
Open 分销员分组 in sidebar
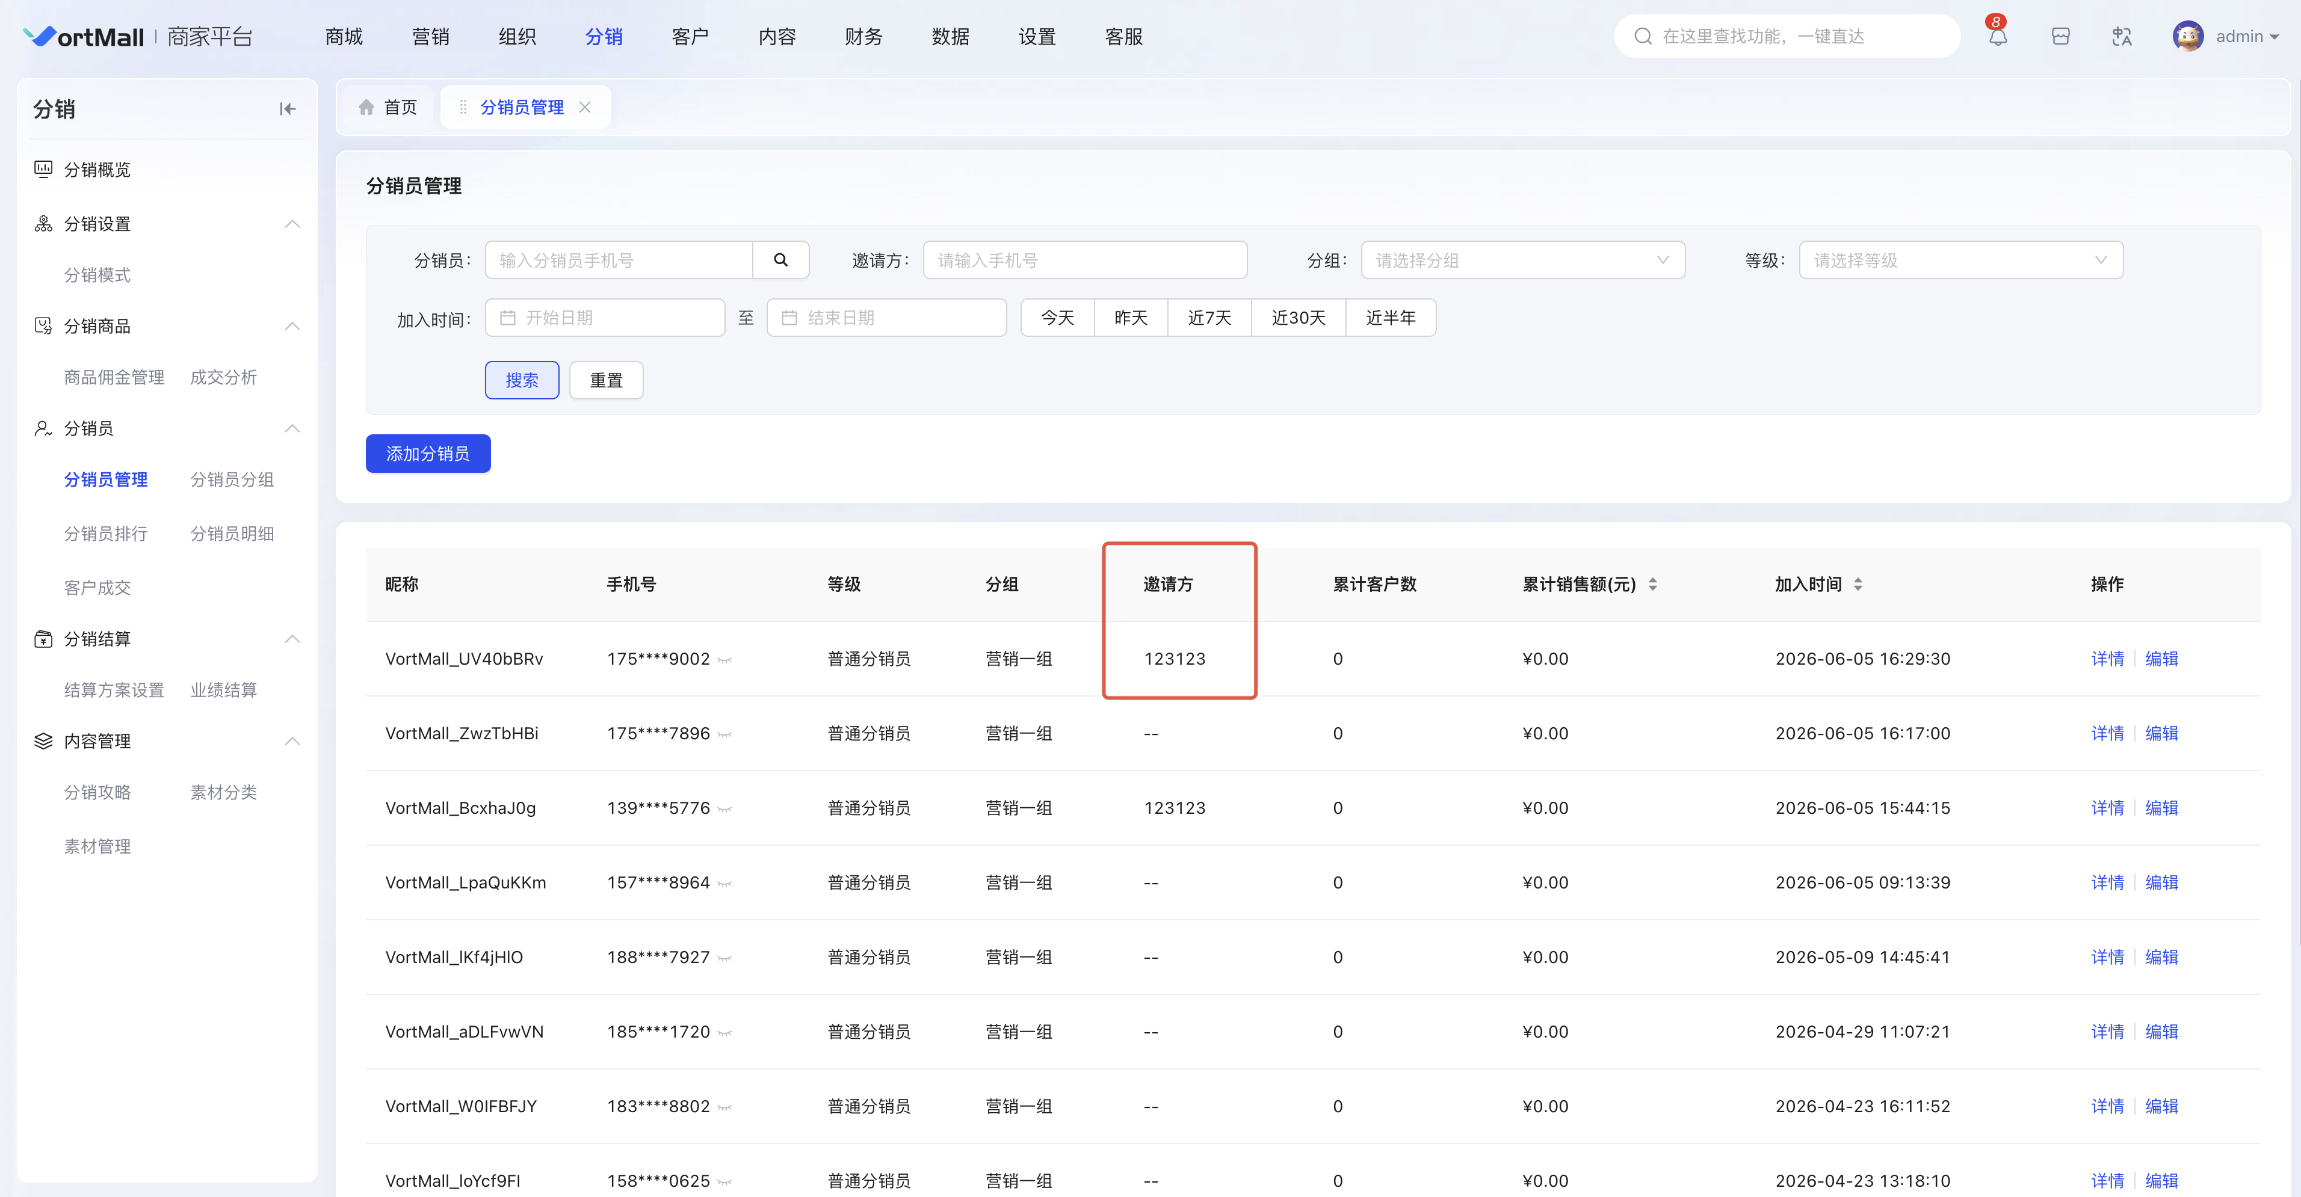point(232,479)
